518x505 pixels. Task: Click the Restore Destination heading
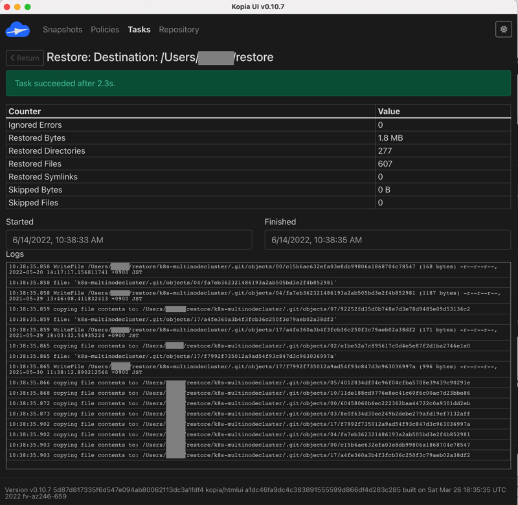(160, 57)
